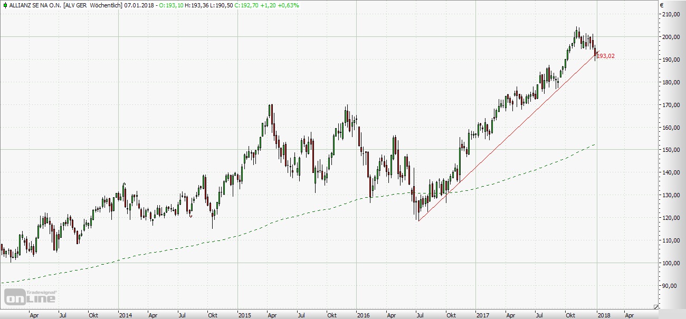
Task: Click the 07.01.2018 date in chart header
Action: click(138, 5)
